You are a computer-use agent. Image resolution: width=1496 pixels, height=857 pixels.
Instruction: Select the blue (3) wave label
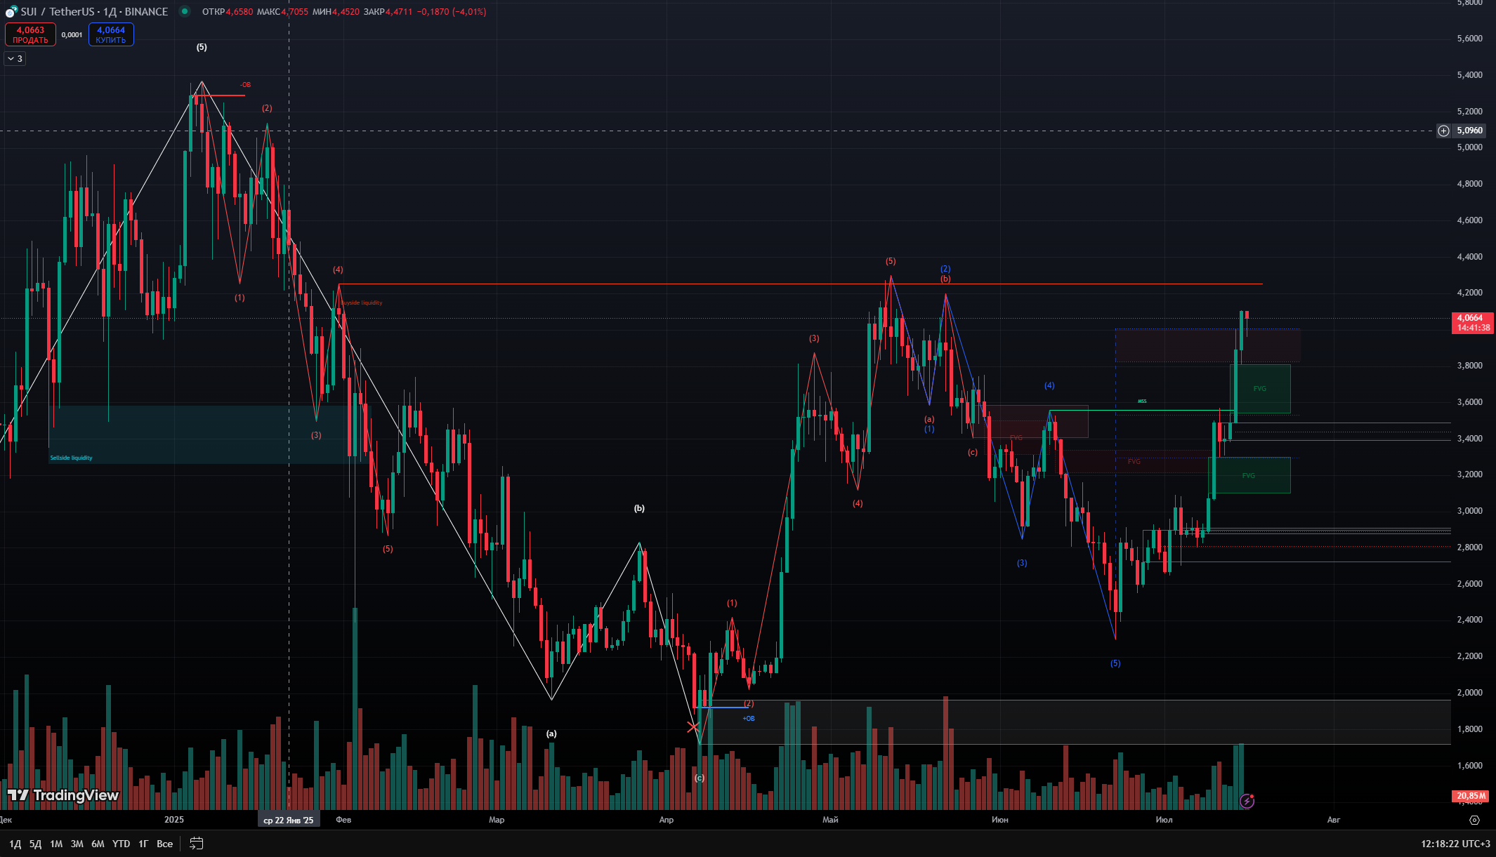(1022, 564)
